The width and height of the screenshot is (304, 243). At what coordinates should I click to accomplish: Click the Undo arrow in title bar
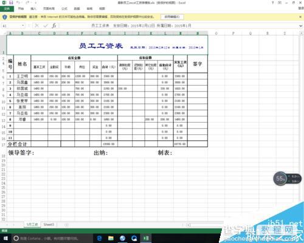click(18, 2)
